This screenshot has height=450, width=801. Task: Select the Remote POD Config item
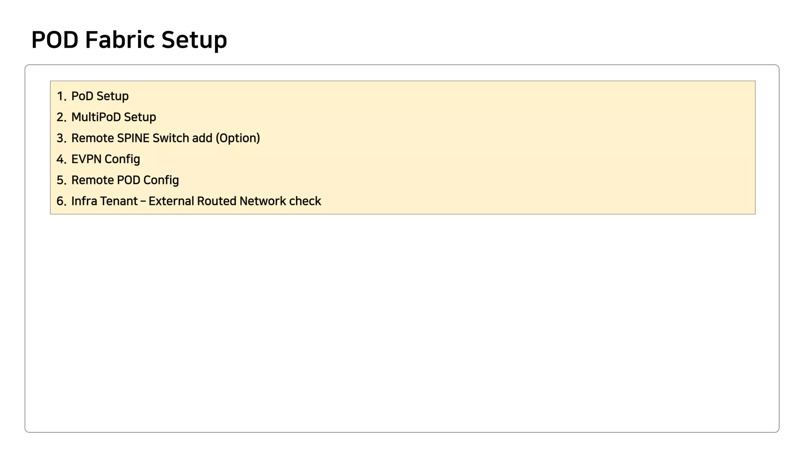click(125, 180)
